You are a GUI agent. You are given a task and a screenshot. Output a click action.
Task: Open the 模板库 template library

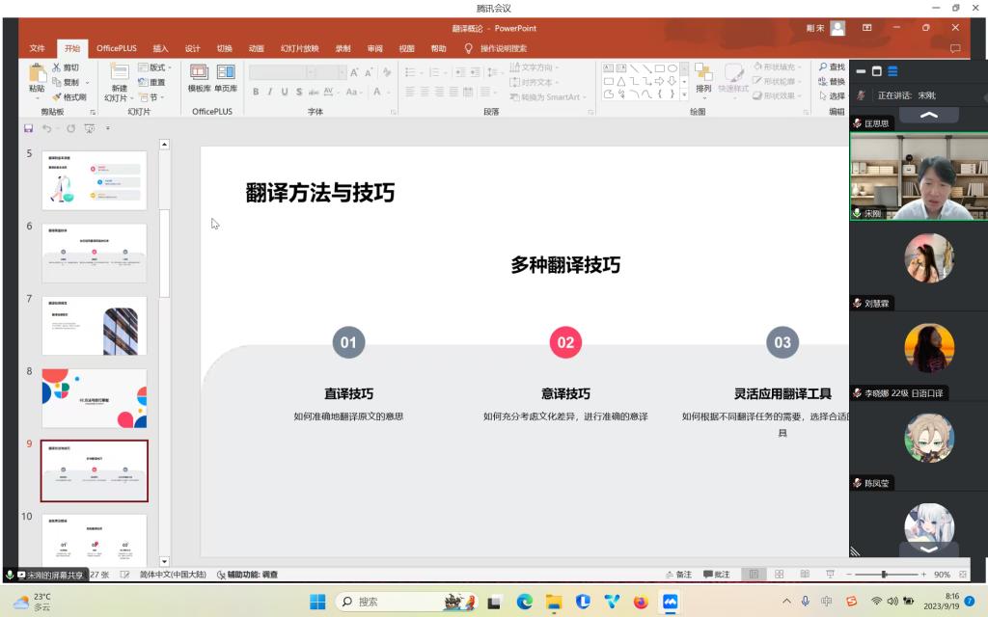(x=199, y=73)
